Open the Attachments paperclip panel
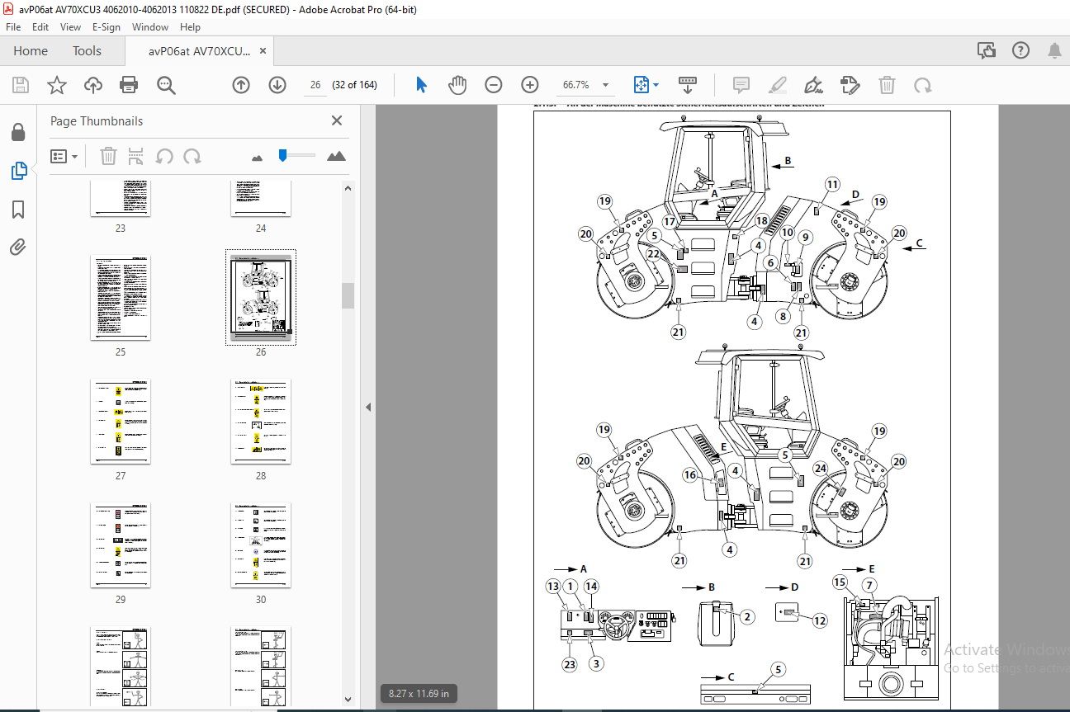This screenshot has width=1070, height=712. (x=18, y=247)
